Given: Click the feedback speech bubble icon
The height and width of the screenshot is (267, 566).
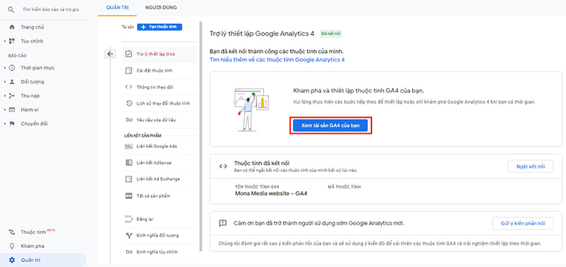Looking at the screenshot, I should 223,223.
